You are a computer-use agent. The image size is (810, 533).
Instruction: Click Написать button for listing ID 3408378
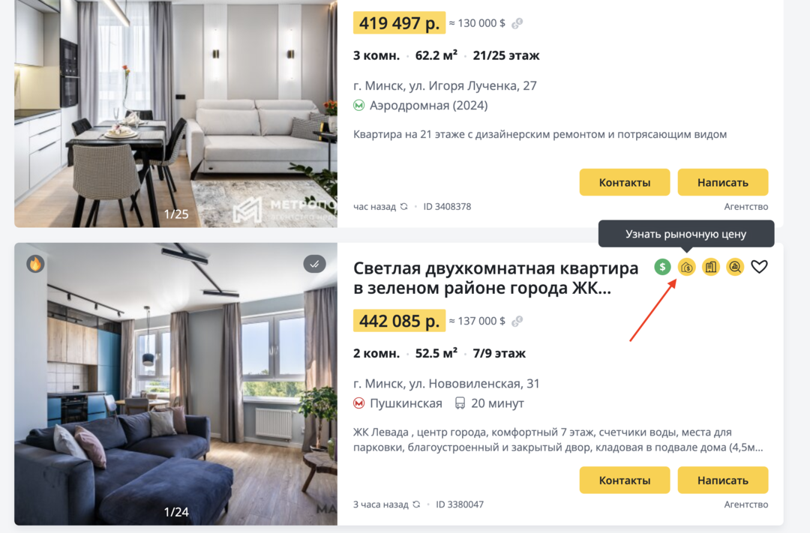(x=723, y=182)
